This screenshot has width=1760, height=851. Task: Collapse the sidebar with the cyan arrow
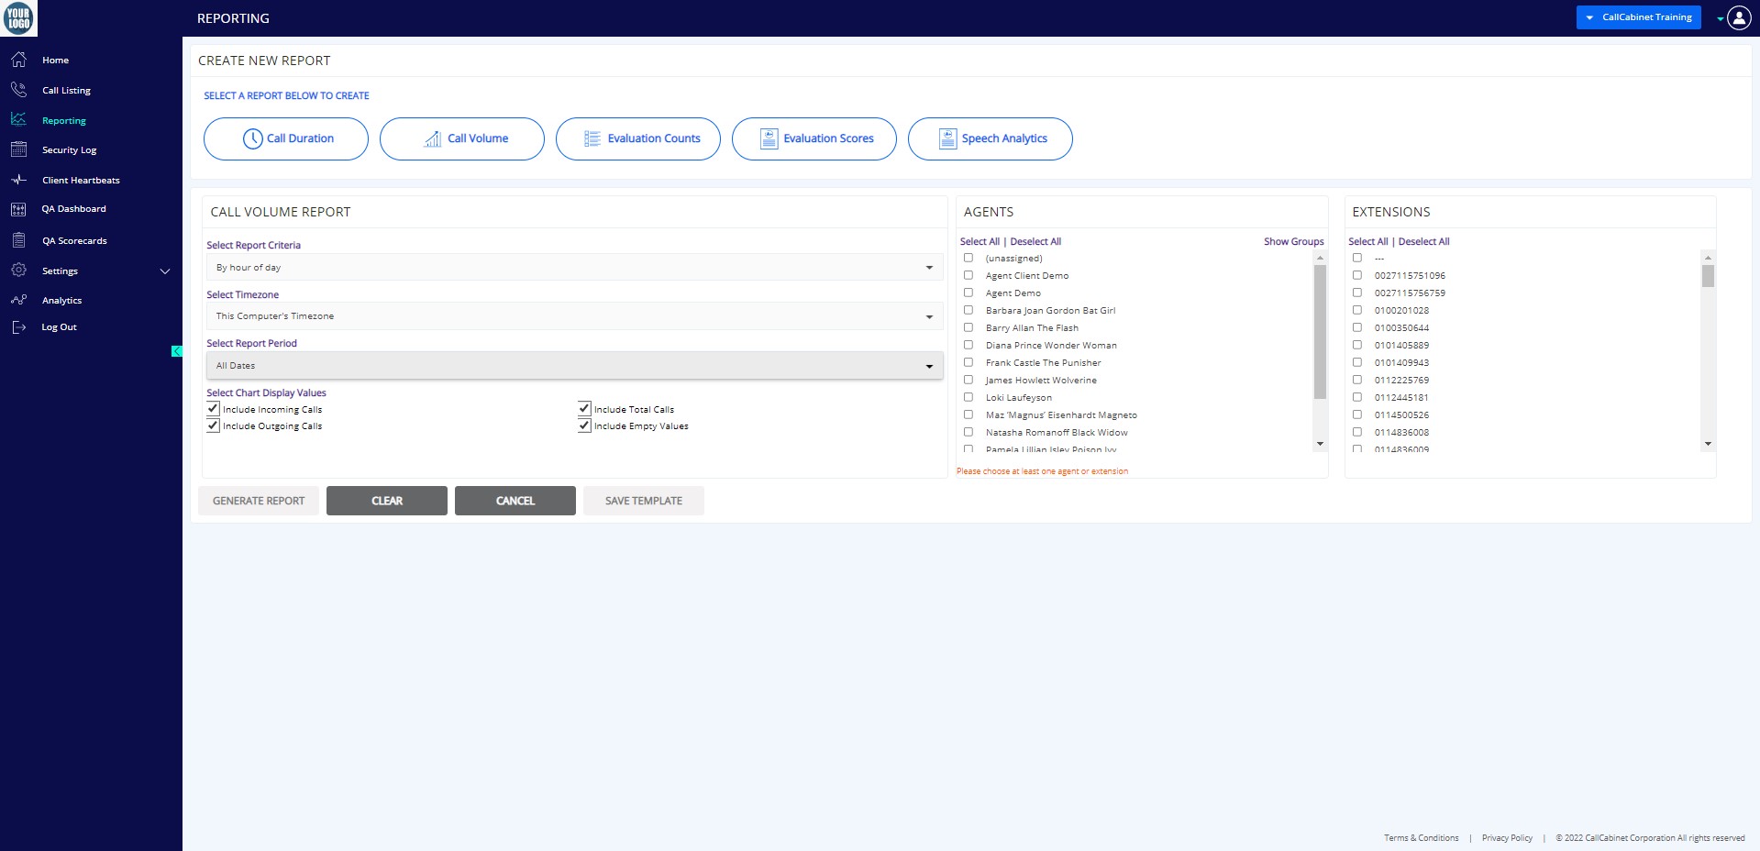point(177,351)
